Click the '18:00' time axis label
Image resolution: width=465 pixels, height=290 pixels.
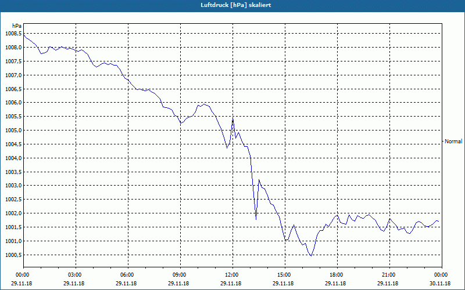(x=337, y=275)
